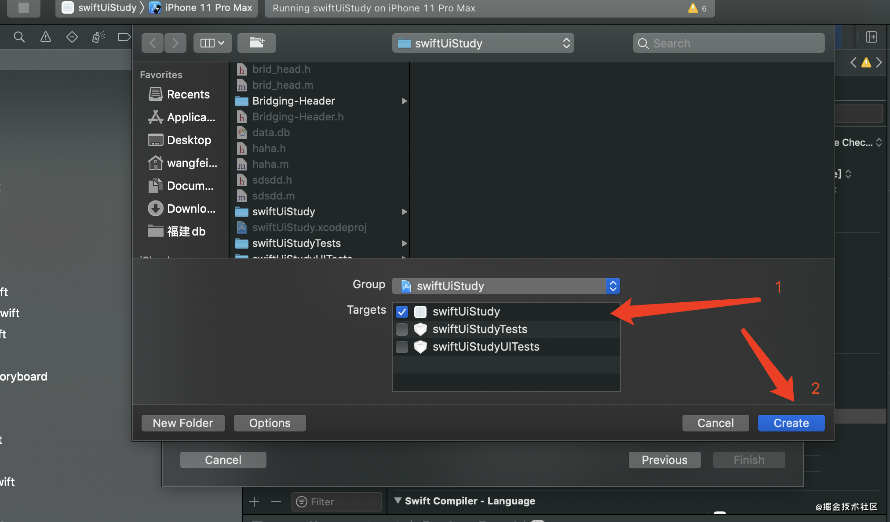Viewport: 890px width, 522px height.
Task: Enable the swiftUiStudyTests target checkbox
Action: tap(401, 330)
